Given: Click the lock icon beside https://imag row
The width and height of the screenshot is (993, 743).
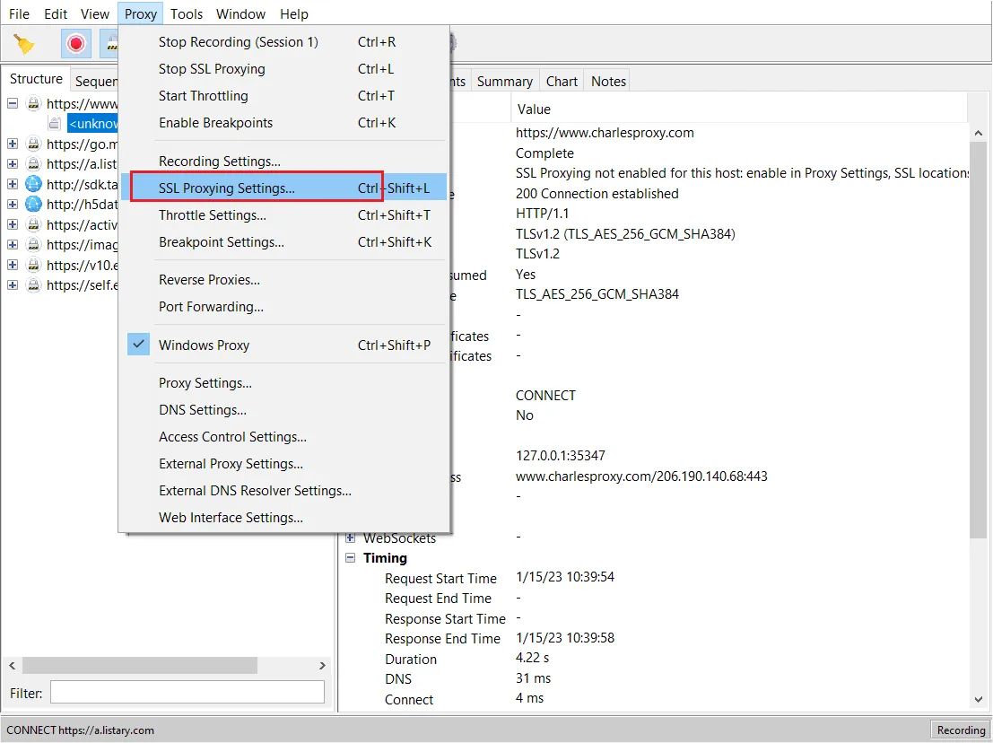Looking at the screenshot, I should tap(33, 244).
